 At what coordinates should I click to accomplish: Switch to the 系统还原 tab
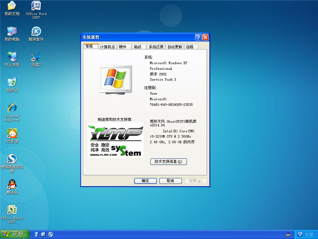click(156, 47)
